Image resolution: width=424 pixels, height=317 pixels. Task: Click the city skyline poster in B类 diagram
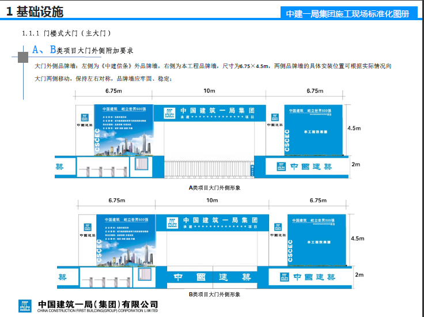tap(126, 240)
